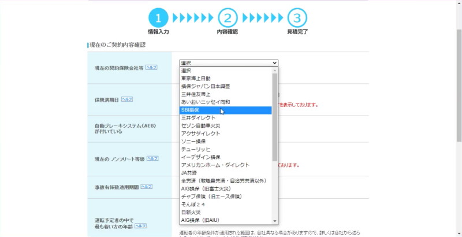Choose アメリカンホーム・ダイレクト option
This screenshot has height=237, width=462.
(225, 165)
